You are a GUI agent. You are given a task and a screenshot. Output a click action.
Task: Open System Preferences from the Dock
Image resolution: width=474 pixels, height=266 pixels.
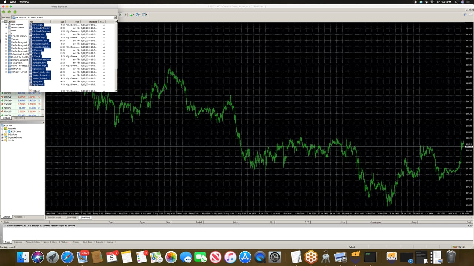275,257
